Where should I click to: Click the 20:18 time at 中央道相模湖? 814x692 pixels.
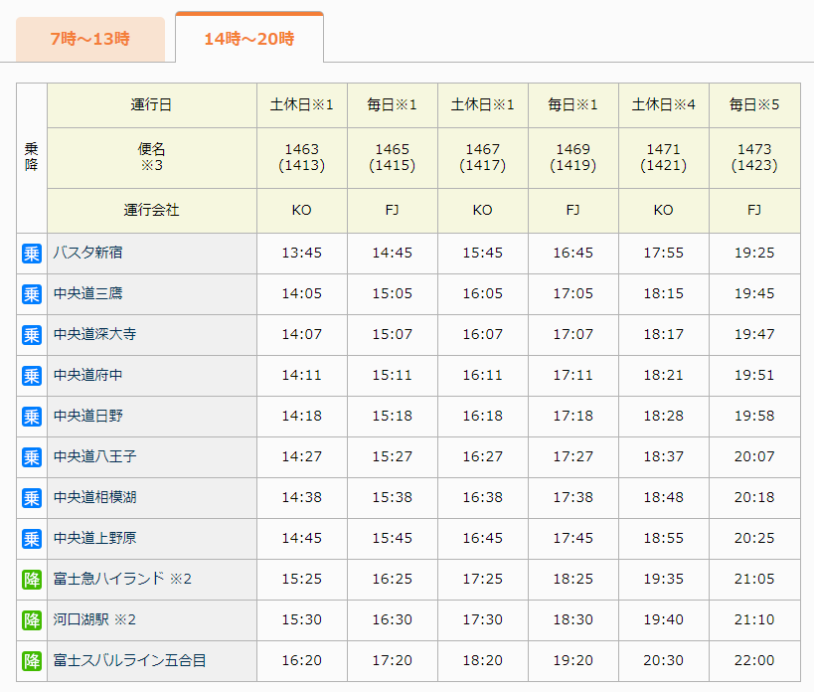click(754, 498)
